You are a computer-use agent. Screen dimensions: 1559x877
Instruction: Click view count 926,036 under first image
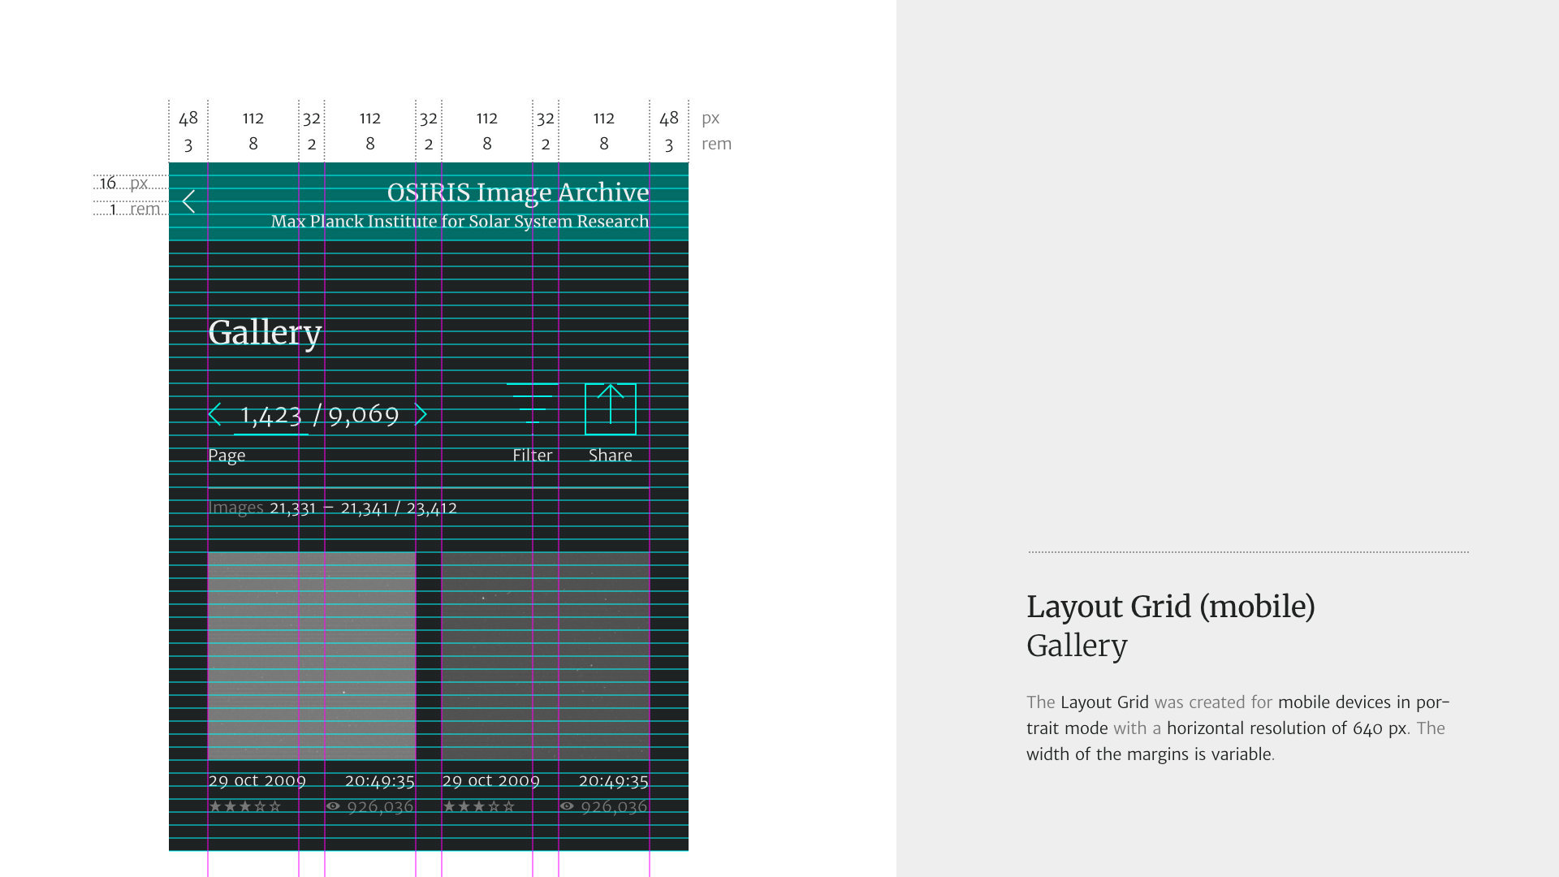(x=380, y=807)
